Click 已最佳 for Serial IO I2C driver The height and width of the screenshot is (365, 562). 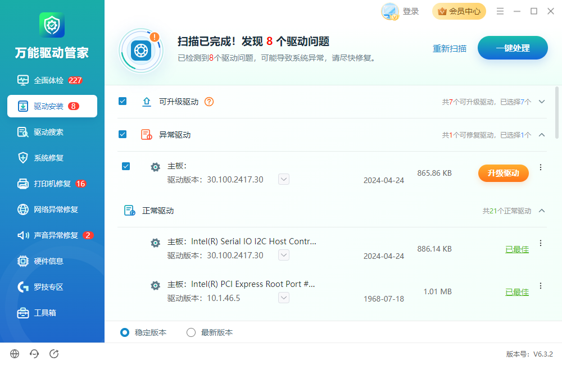(517, 249)
